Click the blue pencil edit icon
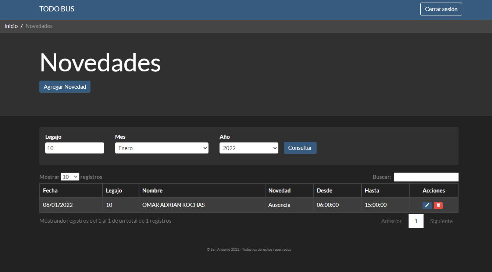Viewport: 492px width, 272px height. 427,205
